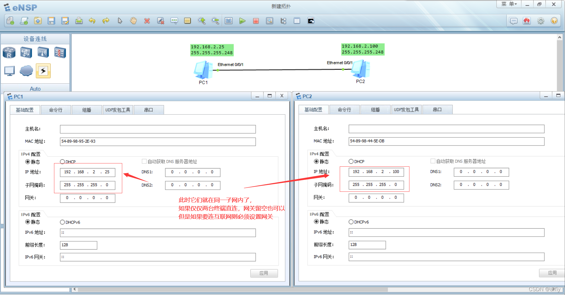Select the pointer arrow tool
Viewport: 565px width, 295px height.
coord(120,21)
